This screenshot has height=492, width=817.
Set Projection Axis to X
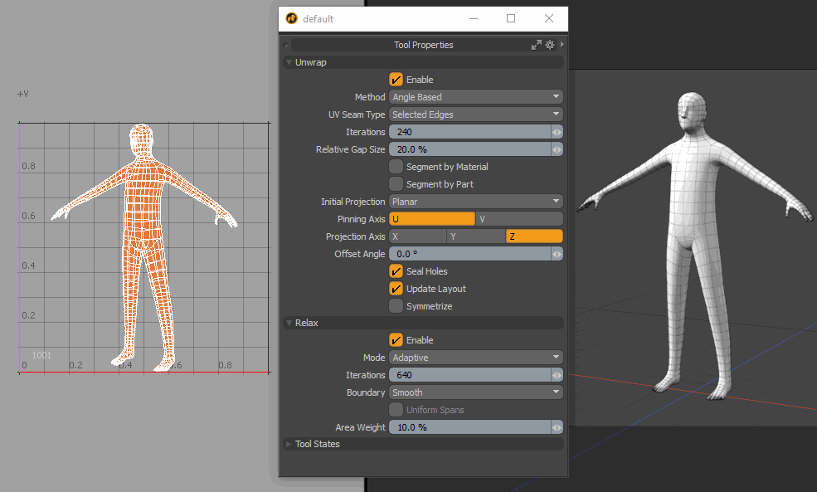(x=417, y=236)
